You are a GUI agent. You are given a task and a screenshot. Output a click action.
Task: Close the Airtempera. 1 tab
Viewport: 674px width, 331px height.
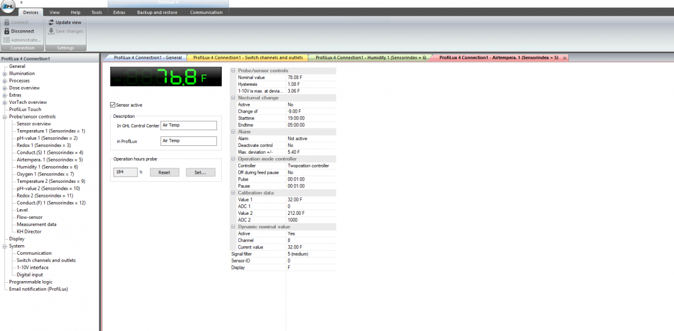coord(564,58)
